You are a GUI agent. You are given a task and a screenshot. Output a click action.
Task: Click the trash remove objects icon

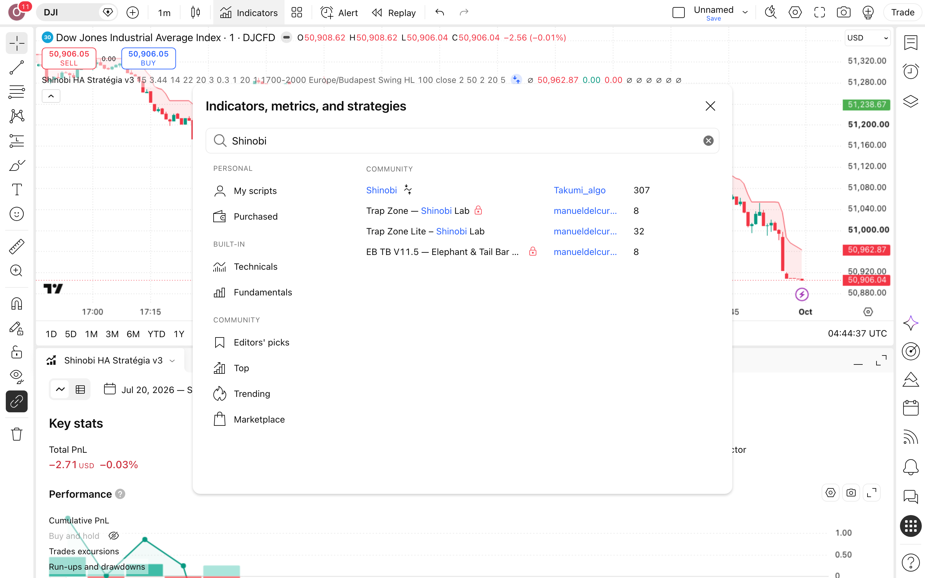(16, 434)
